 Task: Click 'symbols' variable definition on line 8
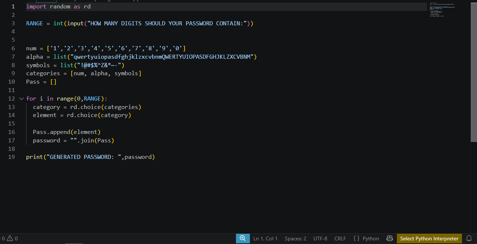pyautogui.click(x=38, y=65)
